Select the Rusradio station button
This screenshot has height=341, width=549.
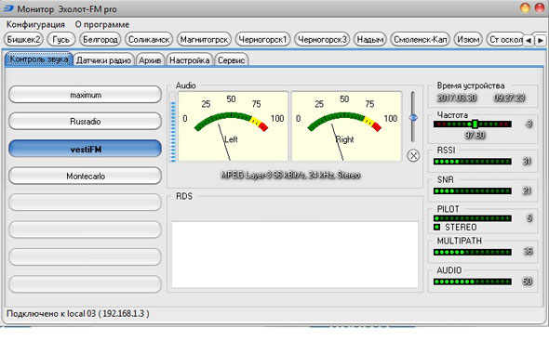(85, 122)
